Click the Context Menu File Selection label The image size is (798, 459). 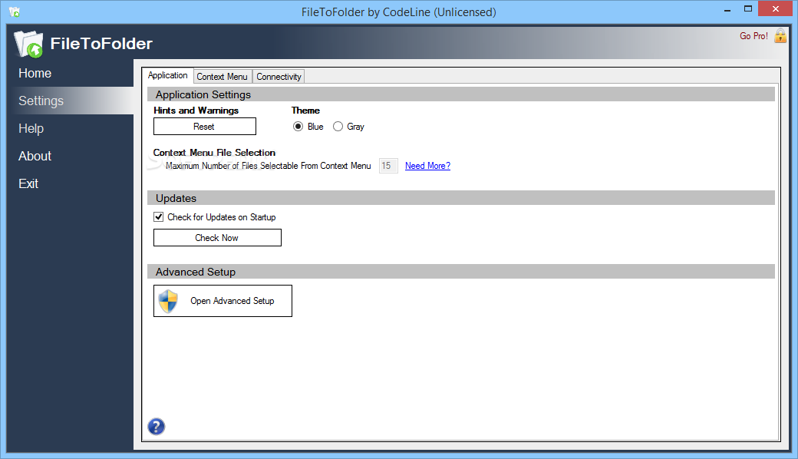point(214,153)
